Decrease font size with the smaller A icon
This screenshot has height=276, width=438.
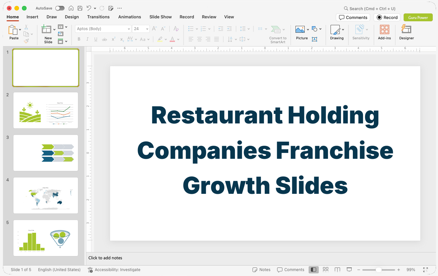(163, 29)
